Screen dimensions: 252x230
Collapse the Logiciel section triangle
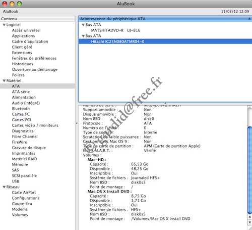pos(4,25)
